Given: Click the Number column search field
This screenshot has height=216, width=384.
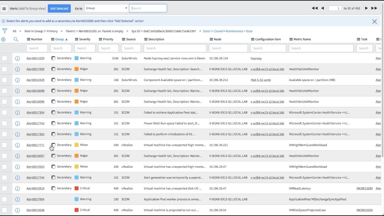Looking at the screenshot, I should 37,48.
